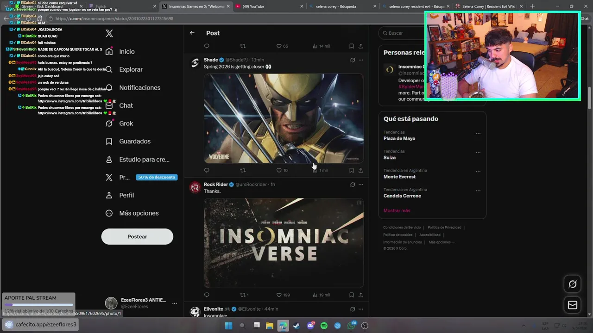Open the floating messages envelope button
The width and height of the screenshot is (593, 333).
(573, 305)
